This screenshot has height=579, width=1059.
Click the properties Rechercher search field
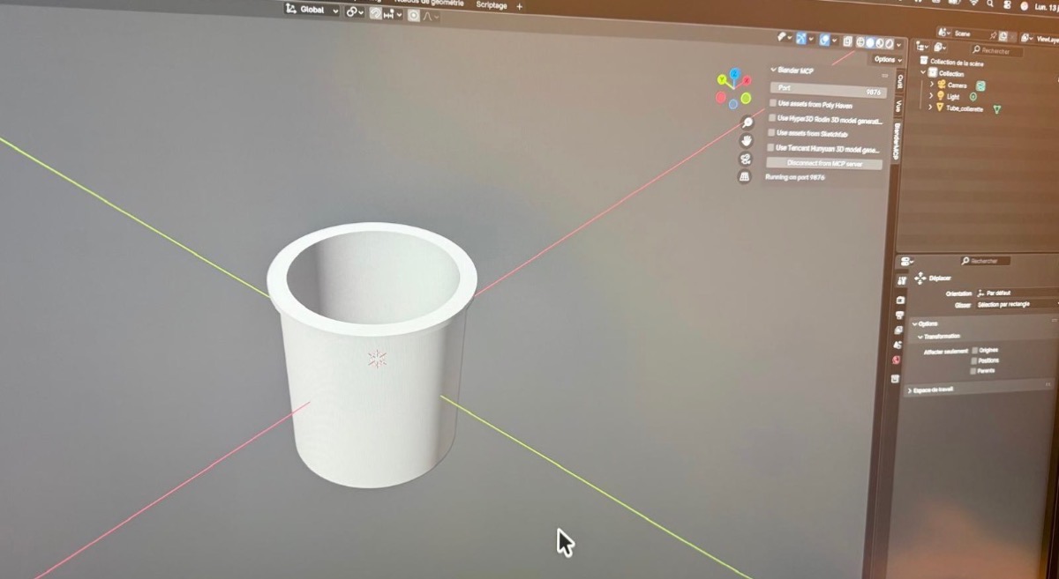tap(985, 261)
